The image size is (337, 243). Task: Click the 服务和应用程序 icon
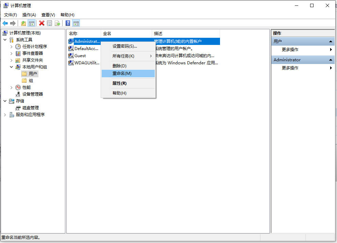[12, 115]
